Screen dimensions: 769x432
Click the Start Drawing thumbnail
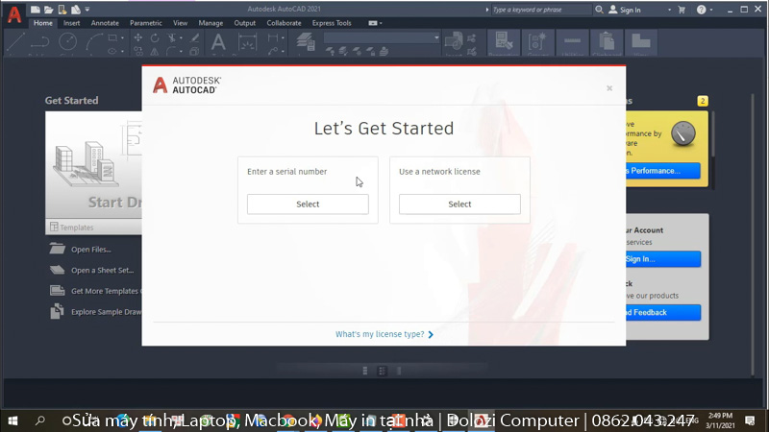93,165
